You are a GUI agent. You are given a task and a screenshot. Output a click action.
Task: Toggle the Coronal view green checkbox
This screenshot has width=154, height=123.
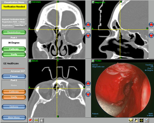(30, 2)
